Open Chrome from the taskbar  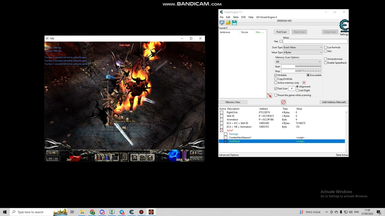92,212
